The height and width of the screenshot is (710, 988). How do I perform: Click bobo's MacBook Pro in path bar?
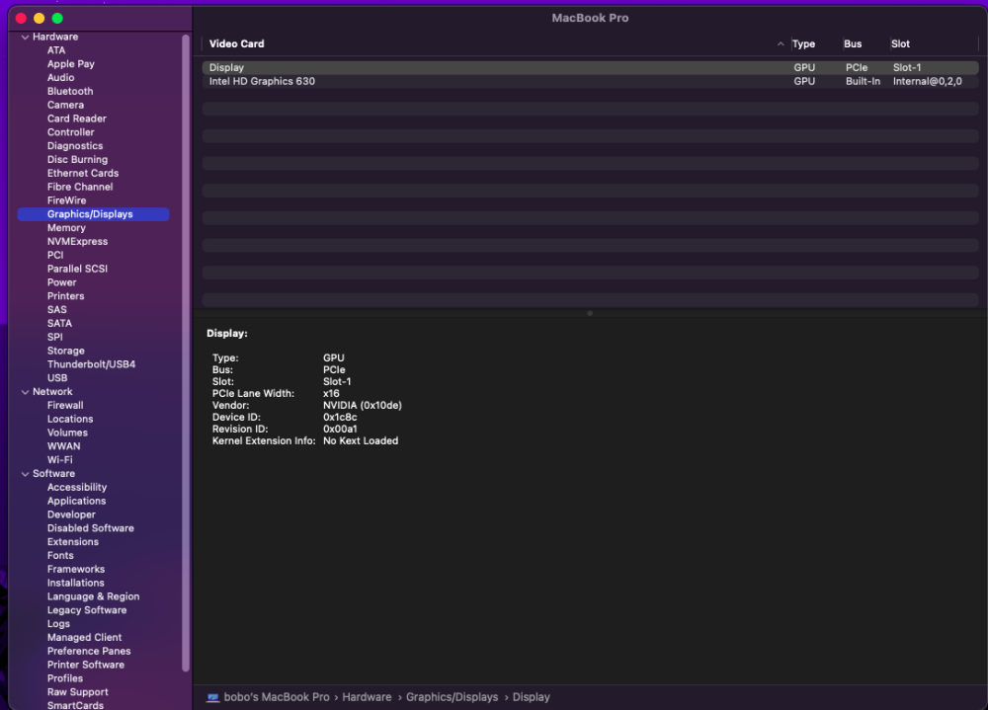277,697
